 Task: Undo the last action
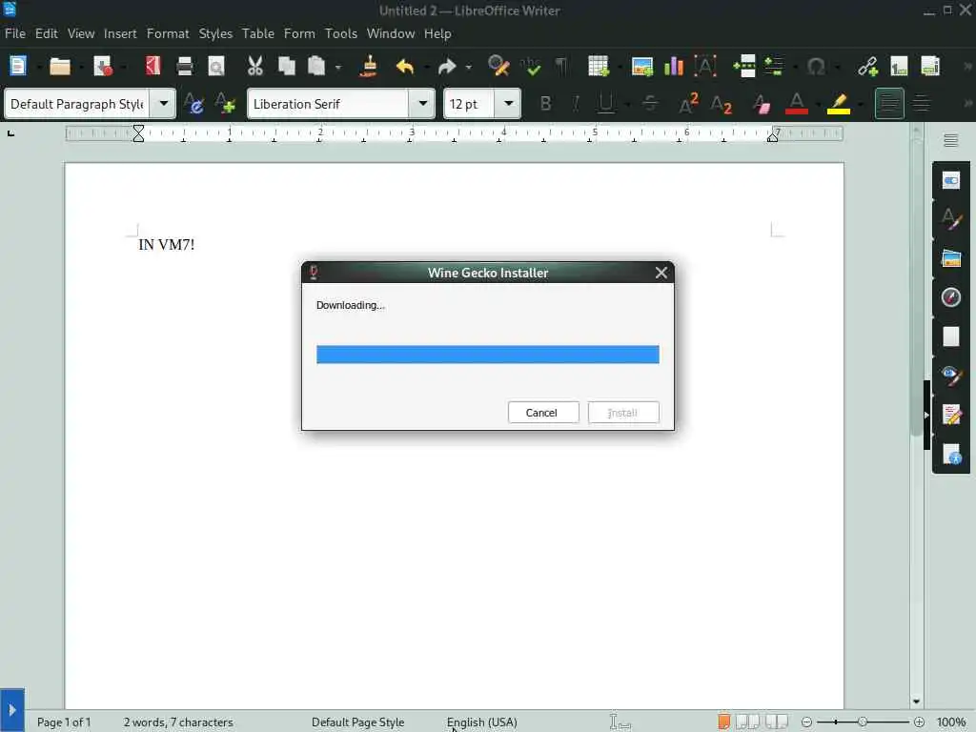(405, 66)
